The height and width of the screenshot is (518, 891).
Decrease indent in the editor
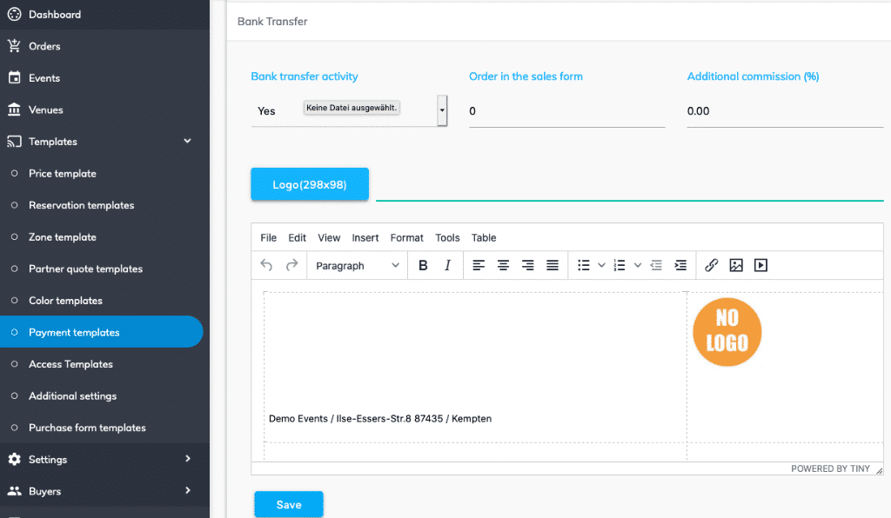pos(656,265)
